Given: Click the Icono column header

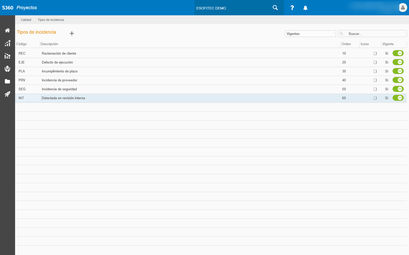Looking at the screenshot, I should coord(365,44).
